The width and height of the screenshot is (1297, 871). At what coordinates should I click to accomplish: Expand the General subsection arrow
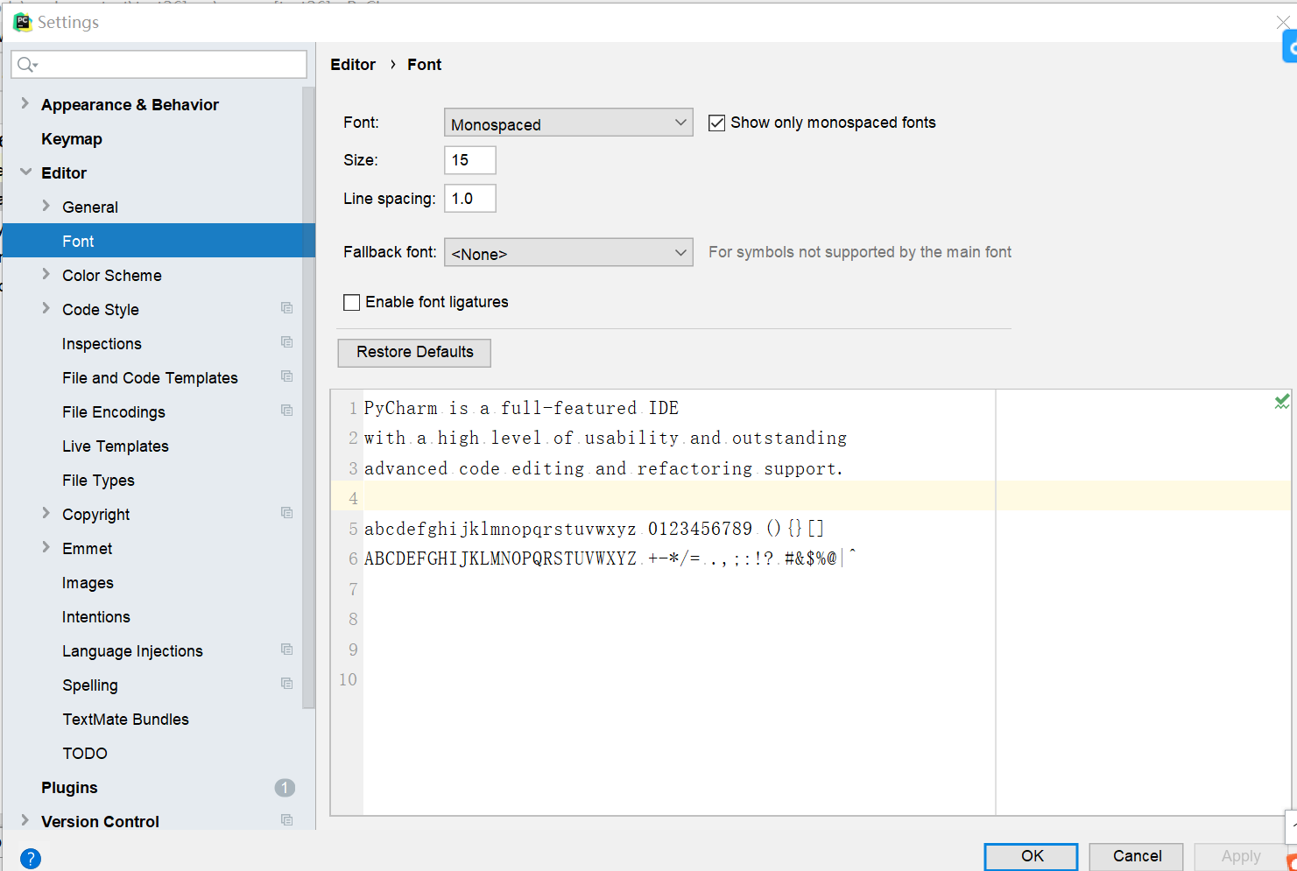point(46,206)
